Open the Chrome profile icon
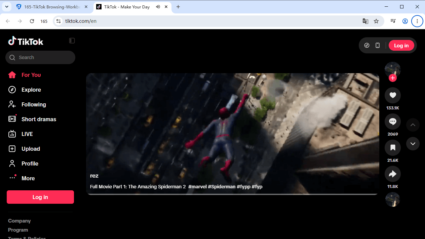425x239 pixels. pyautogui.click(x=405, y=21)
